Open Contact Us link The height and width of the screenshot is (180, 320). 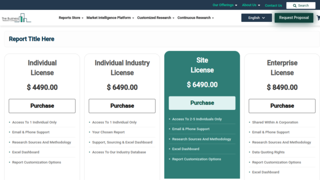[x=273, y=5]
